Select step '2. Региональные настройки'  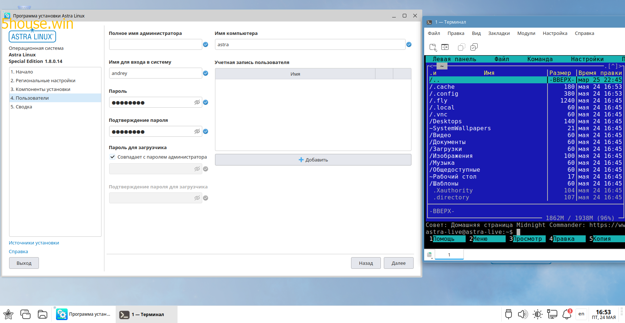[55, 80]
